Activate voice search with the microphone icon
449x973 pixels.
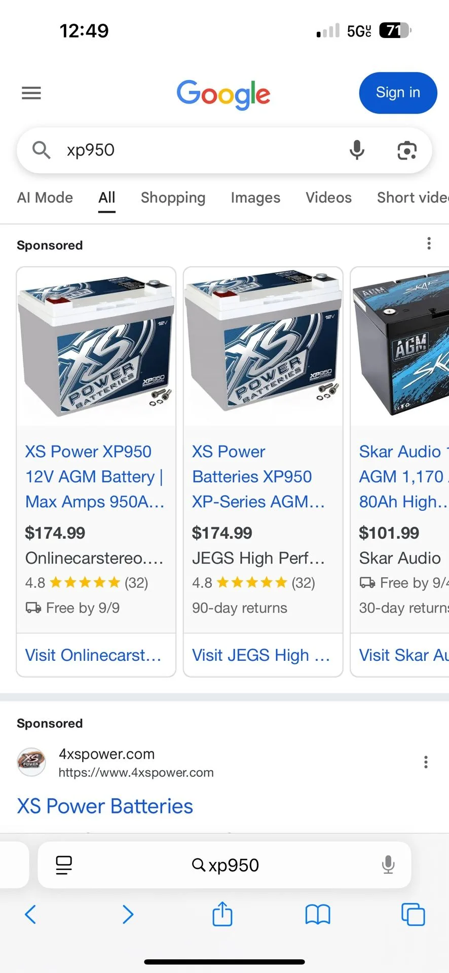(357, 150)
